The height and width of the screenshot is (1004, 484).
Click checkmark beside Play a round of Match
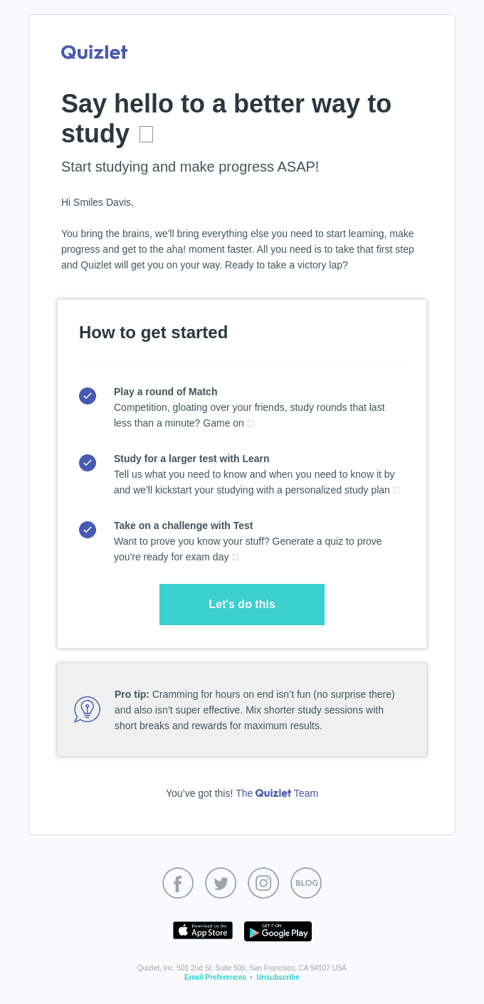88,396
